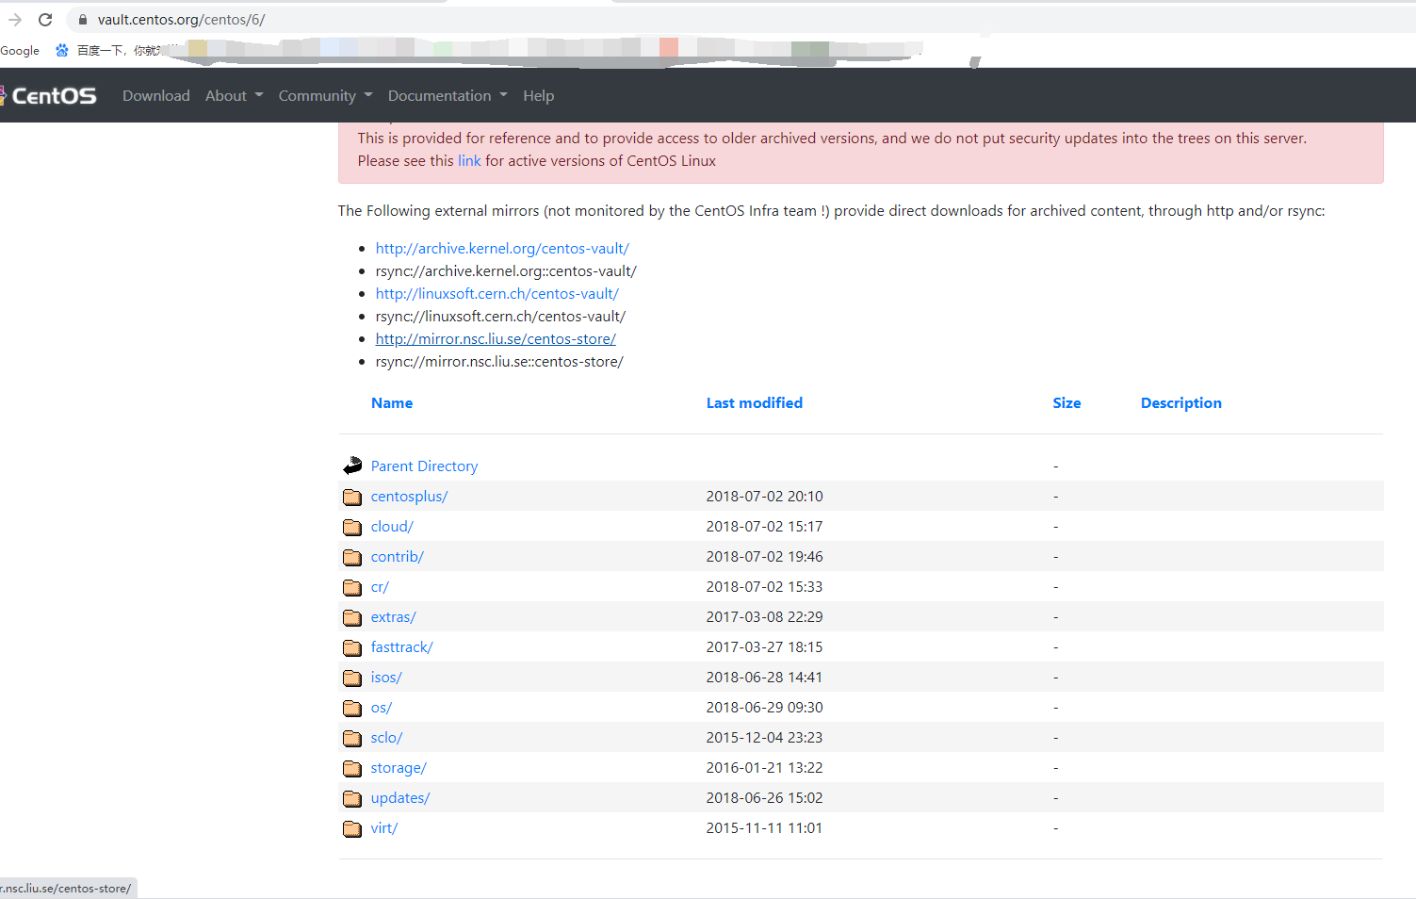Open the centosplus/ directory link
The width and height of the screenshot is (1416, 899).
[x=409, y=496]
